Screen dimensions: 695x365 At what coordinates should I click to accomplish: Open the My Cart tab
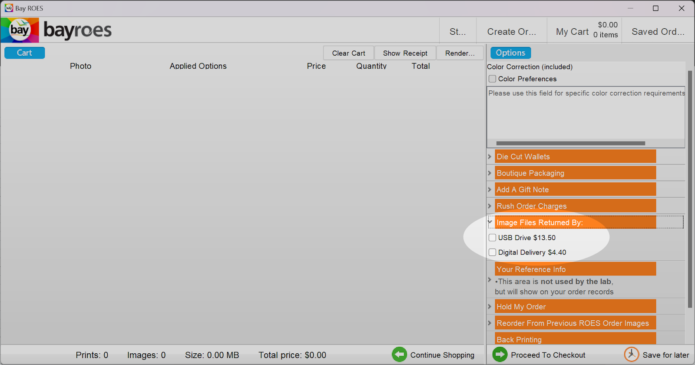(584, 31)
